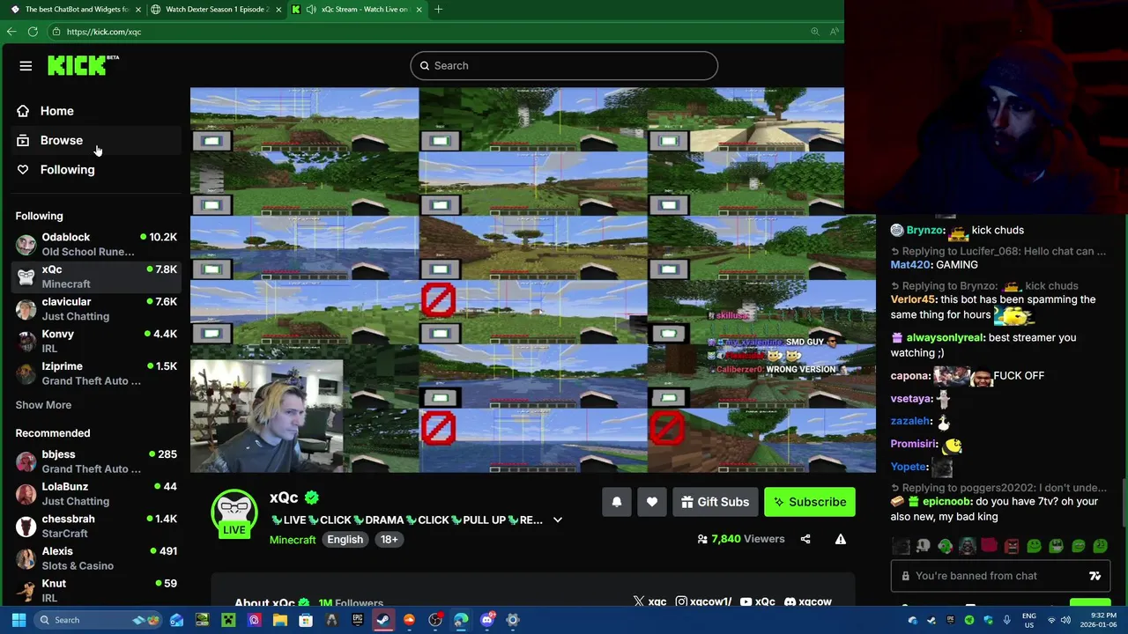The image size is (1128, 634).
Task: Open Odablock channel in Following list
Action: pyautogui.click(x=97, y=244)
